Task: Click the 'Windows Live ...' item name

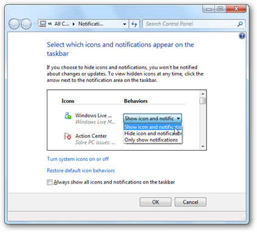Action: (x=94, y=115)
